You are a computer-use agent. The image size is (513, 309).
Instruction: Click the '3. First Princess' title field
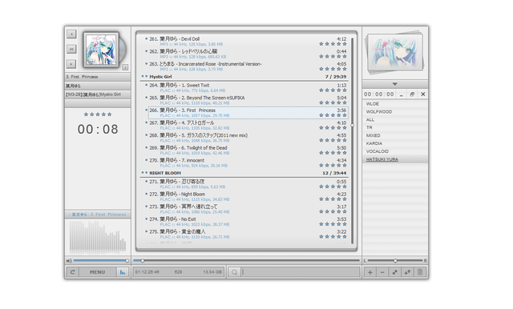point(98,77)
